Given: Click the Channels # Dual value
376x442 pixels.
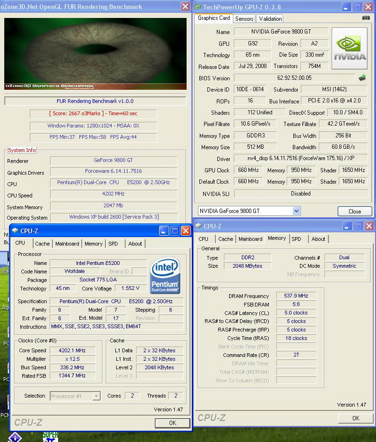Looking at the screenshot, I should 344,257.
